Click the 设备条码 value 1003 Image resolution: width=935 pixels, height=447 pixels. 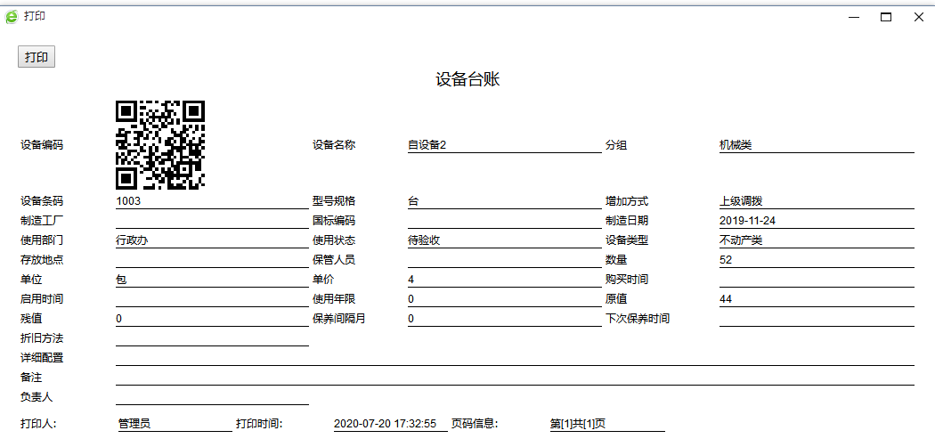click(x=211, y=201)
